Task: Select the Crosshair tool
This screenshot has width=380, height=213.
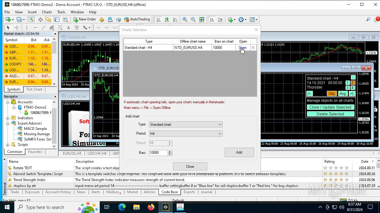Action: [x=17, y=28]
